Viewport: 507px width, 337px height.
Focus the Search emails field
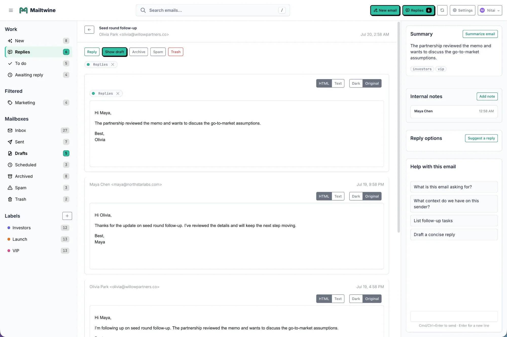click(213, 10)
